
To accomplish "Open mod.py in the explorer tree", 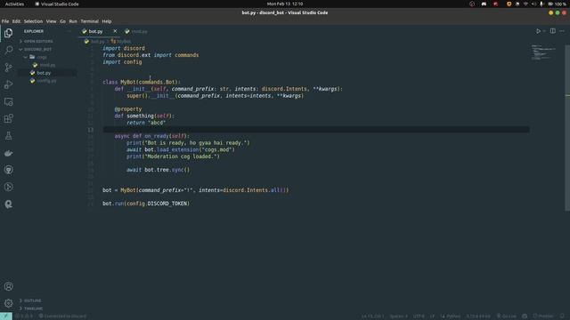I will coord(47,65).
